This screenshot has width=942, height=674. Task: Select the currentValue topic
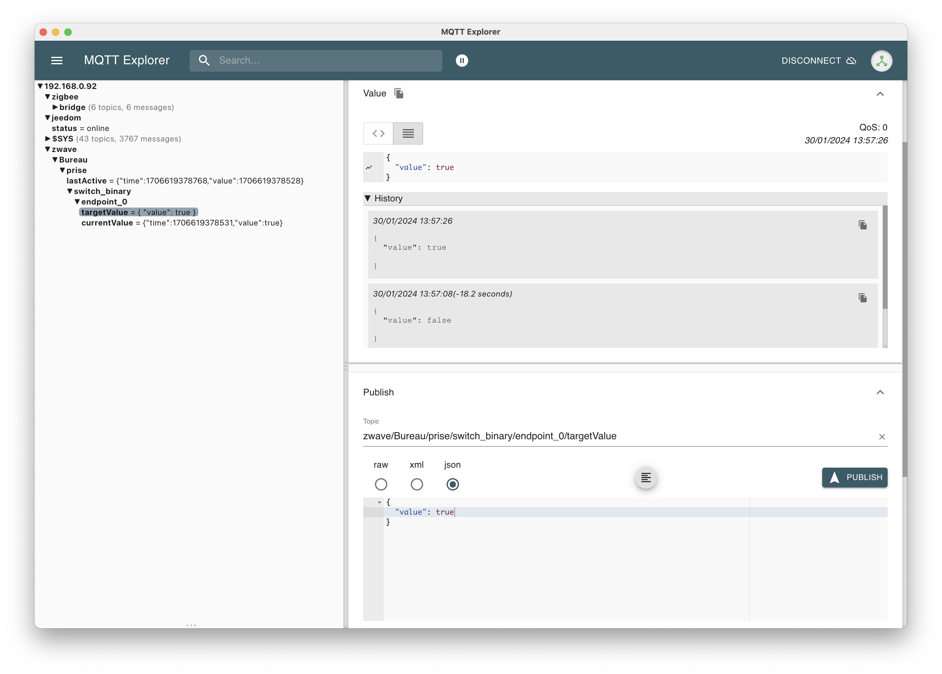coord(107,223)
